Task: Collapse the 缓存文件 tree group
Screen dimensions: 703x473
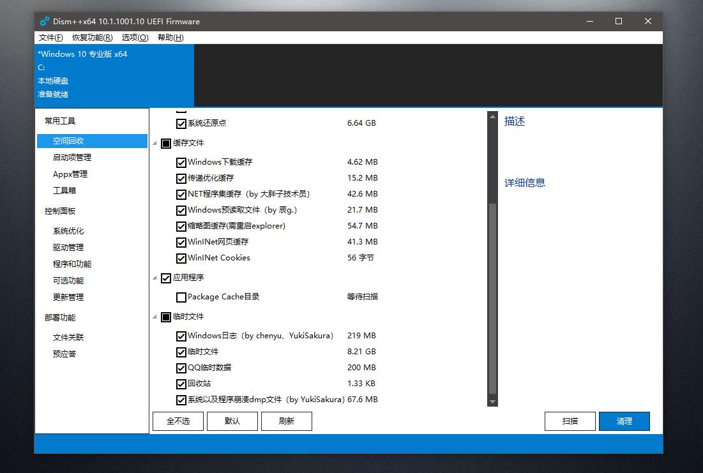Action: pos(155,143)
